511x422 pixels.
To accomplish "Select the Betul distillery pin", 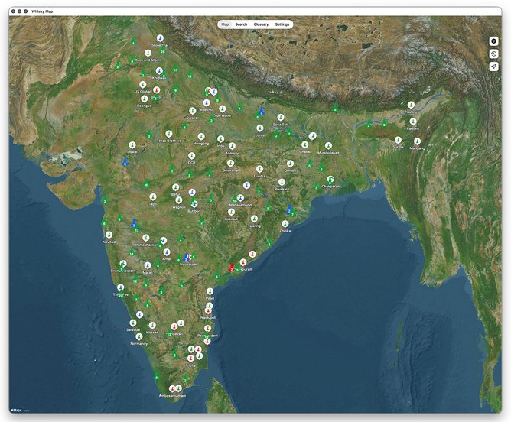I will 176,187.
